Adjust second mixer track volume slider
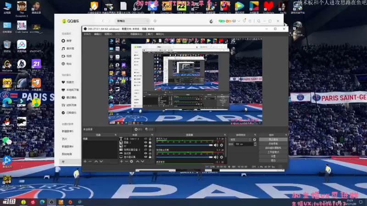This screenshot has width=367, height=206. (184, 157)
